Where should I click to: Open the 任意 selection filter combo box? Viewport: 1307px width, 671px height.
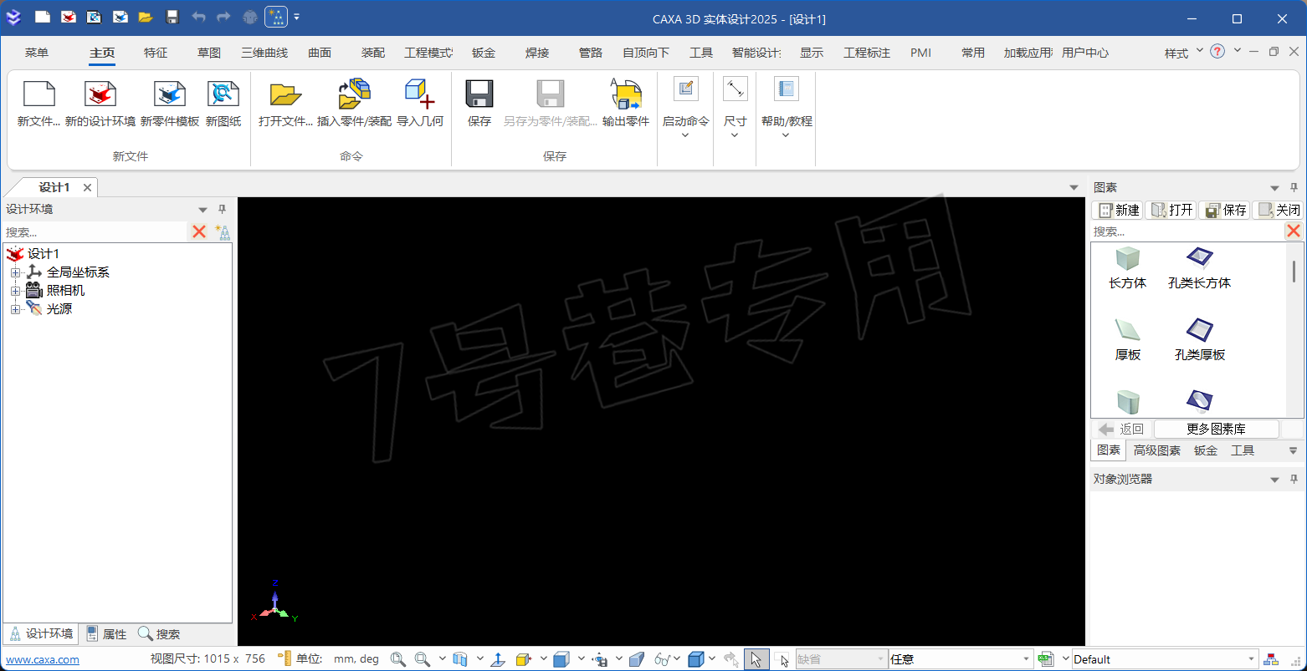click(x=961, y=659)
